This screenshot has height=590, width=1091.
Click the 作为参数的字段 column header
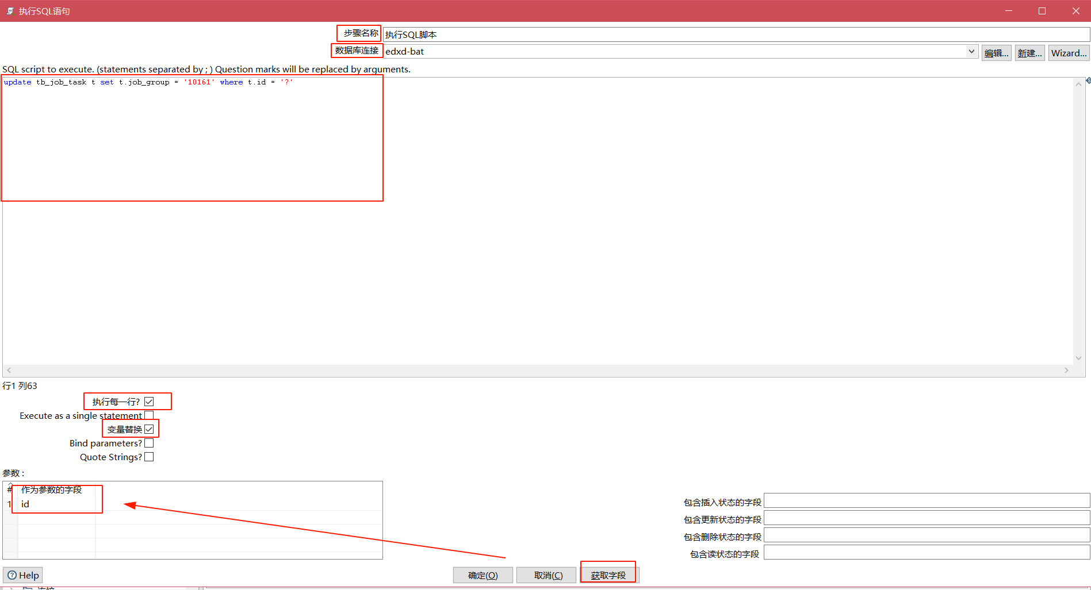pyautogui.click(x=52, y=489)
